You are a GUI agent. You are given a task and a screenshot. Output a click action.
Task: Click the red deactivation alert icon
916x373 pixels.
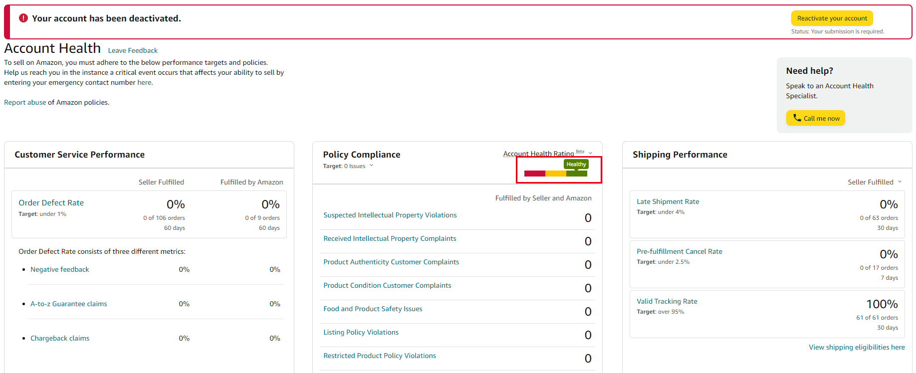(23, 18)
